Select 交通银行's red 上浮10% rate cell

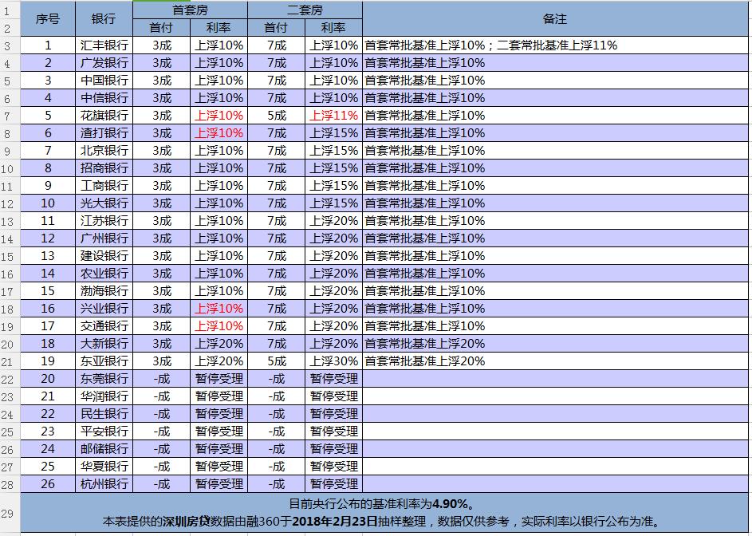[x=219, y=325]
